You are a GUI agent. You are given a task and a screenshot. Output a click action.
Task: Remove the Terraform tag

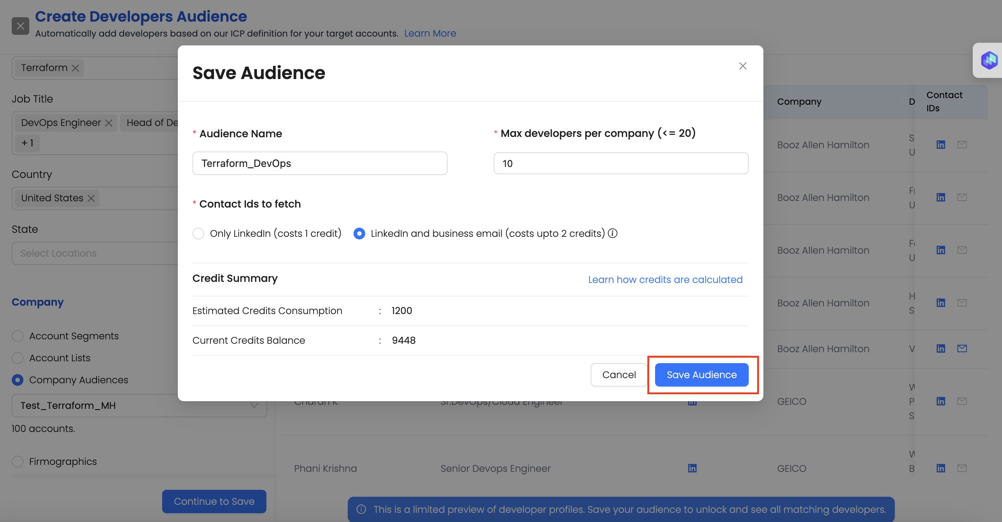coord(76,68)
